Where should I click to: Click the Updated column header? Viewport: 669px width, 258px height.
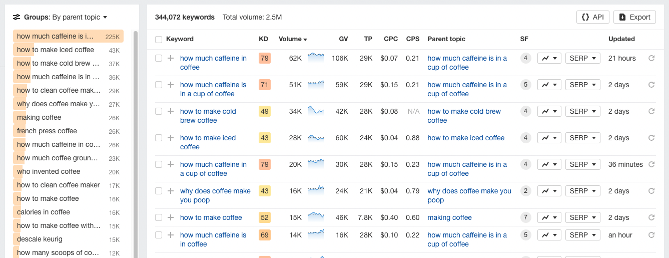click(621, 39)
